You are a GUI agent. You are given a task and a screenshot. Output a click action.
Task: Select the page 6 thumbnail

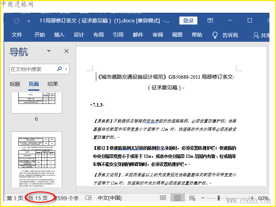coord(37,103)
